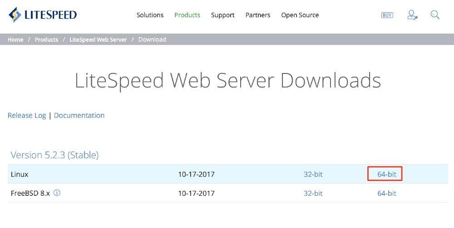
Task: Open the user account icon
Action: tap(412, 15)
